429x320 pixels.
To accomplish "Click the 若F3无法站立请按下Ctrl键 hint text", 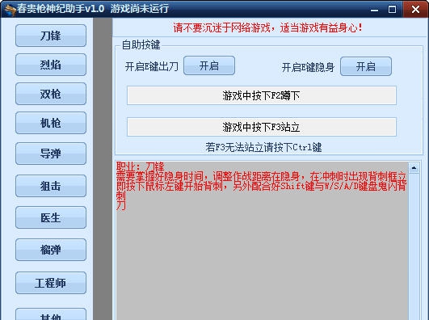I will point(263,147).
